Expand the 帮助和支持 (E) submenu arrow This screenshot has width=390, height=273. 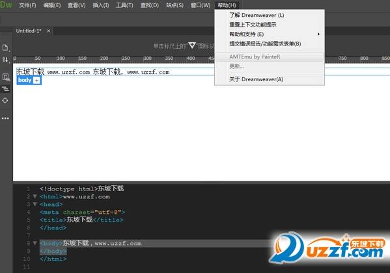pyautogui.click(x=318, y=34)
